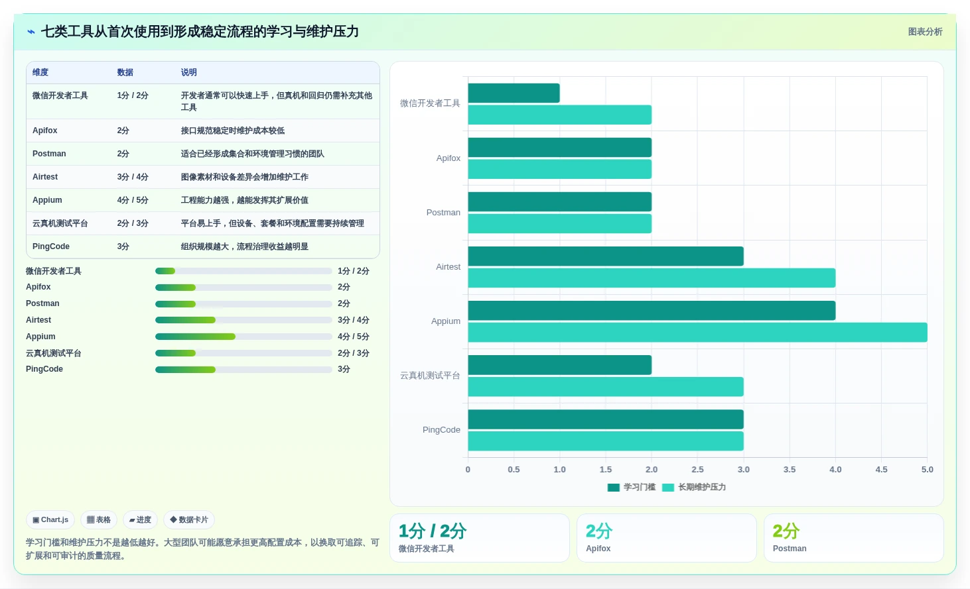Click the PingCode chart axis label

click(441, 430)
